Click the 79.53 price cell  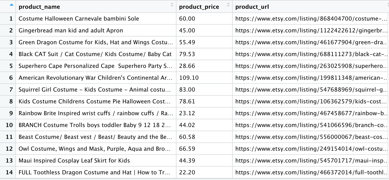coord(204,54)
